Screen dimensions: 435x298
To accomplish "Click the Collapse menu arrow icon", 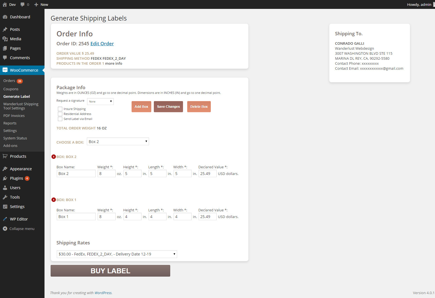I will pyautogui.click(x=5, y=229).
